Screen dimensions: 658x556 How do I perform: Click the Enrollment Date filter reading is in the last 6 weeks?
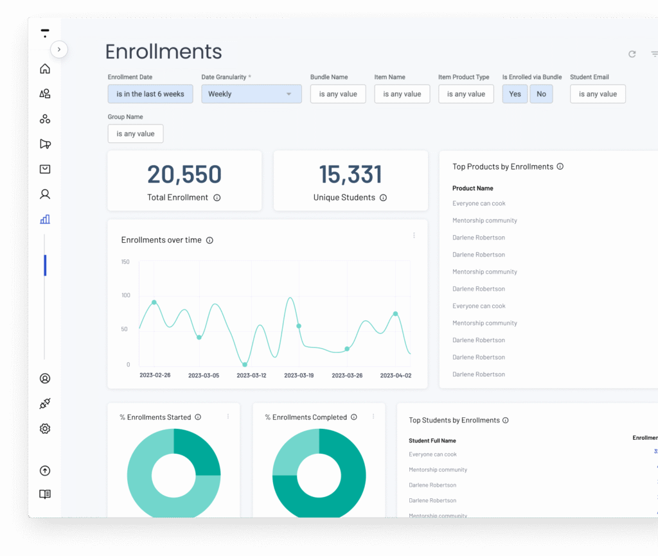pyautogui.click(x=150, y=94)
